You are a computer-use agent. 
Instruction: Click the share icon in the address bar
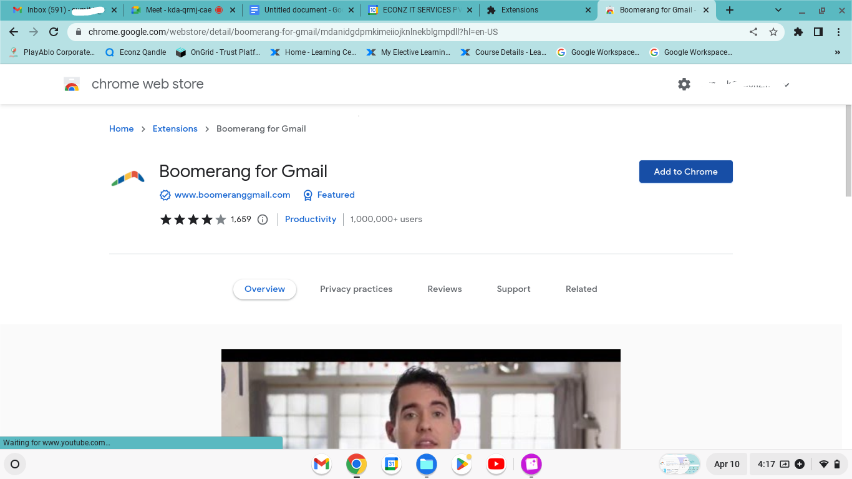(x=753, y=32)
